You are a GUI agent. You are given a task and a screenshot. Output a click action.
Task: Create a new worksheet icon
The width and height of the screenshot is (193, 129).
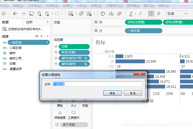tap(71, 14)
